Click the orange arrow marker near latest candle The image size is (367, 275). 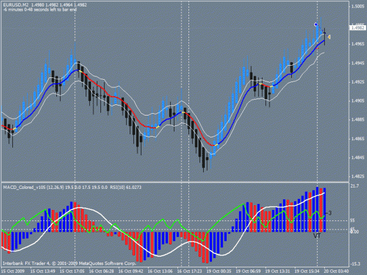(329, 37)
